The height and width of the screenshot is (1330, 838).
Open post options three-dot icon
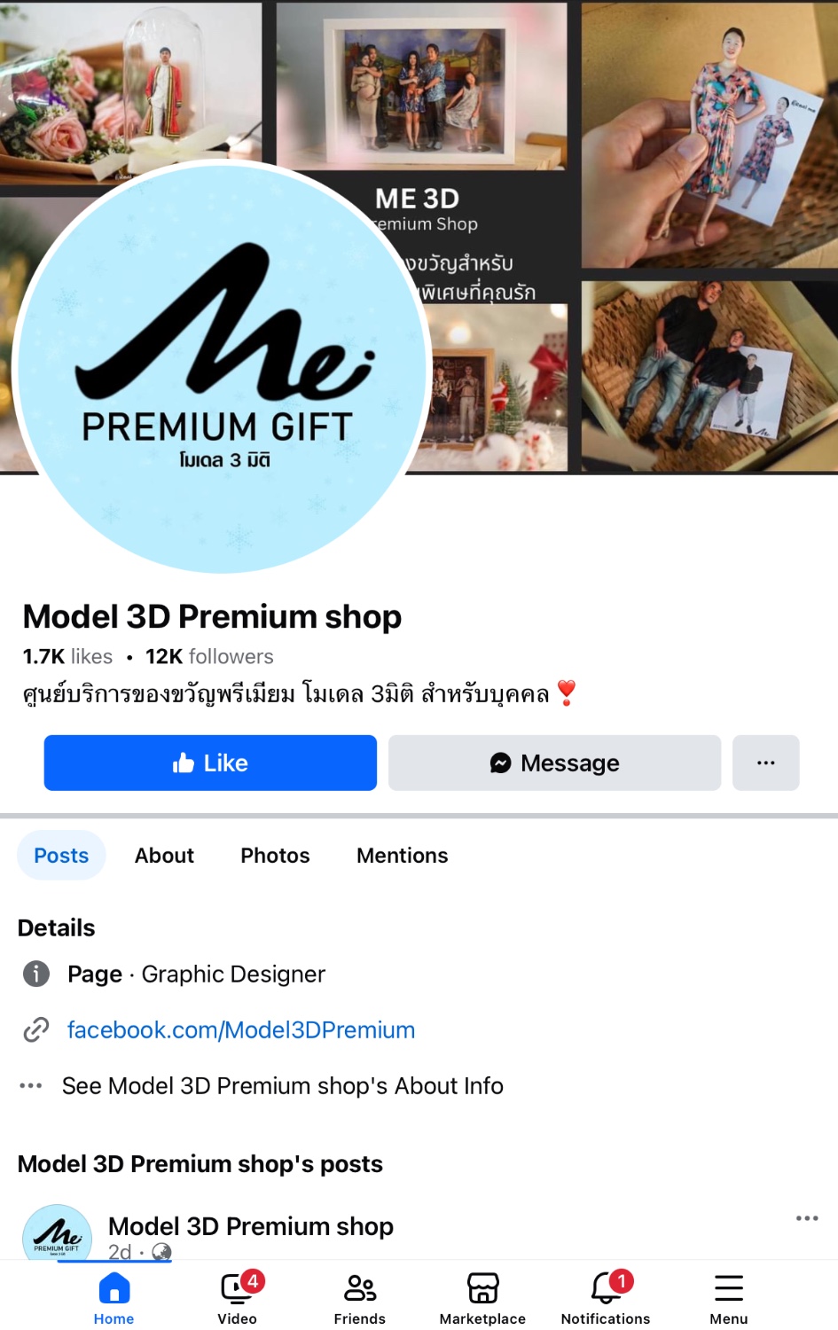click(x=807, y=1218)
